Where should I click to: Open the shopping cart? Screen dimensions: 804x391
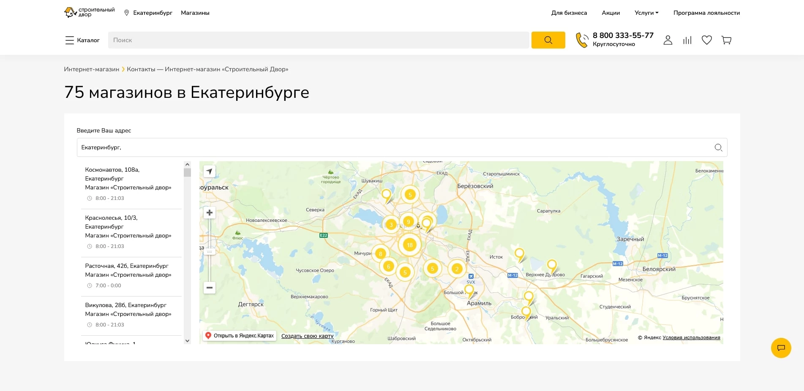[726, 40]
